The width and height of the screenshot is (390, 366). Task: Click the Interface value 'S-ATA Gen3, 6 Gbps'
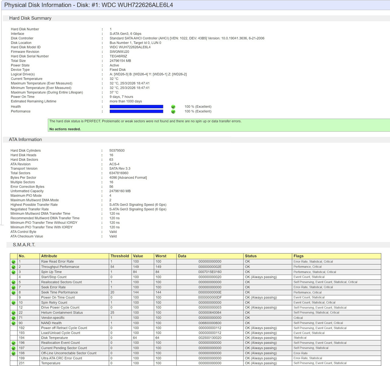pos(126,34)
